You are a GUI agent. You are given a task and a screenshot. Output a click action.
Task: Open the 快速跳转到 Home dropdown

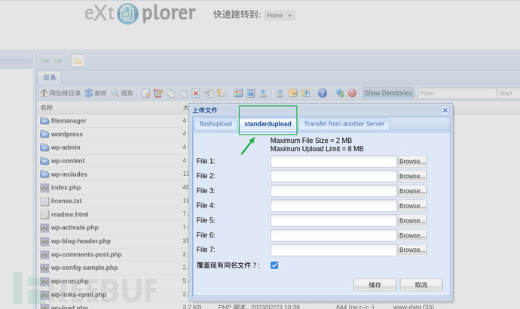(x=280, y=15)
